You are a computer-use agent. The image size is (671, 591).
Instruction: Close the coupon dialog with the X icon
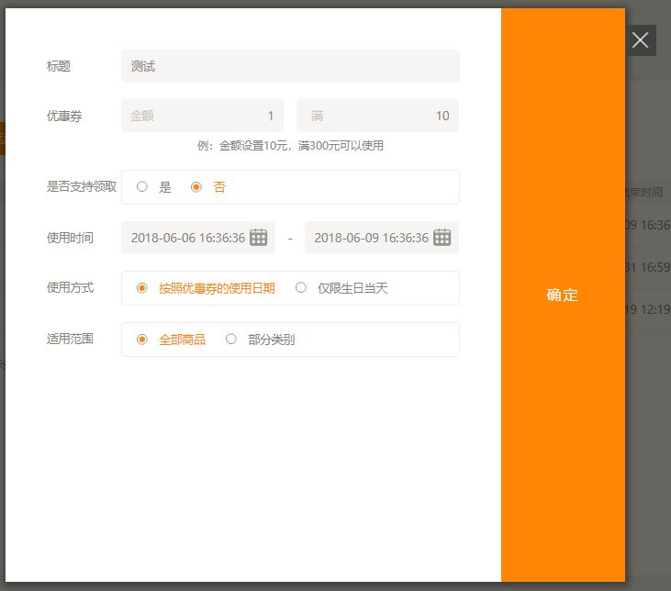tap(641, 40)
